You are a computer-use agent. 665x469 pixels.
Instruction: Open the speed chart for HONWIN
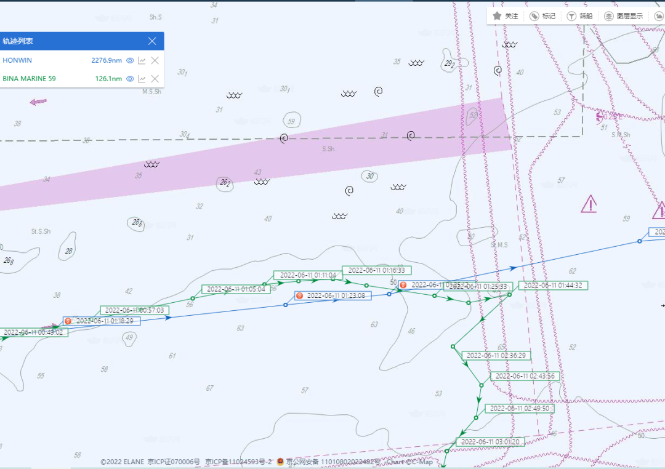[x=142, y=60]
